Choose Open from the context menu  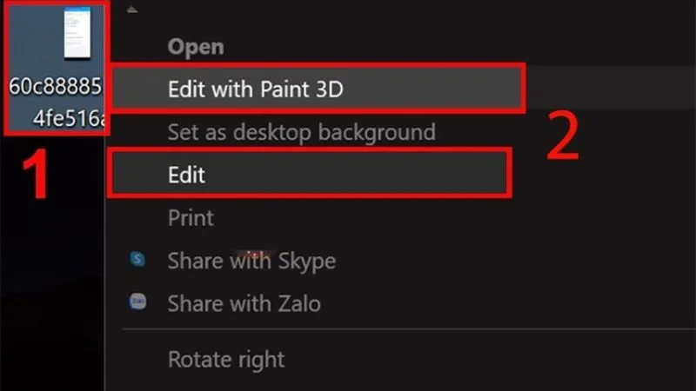coord(196,47)
